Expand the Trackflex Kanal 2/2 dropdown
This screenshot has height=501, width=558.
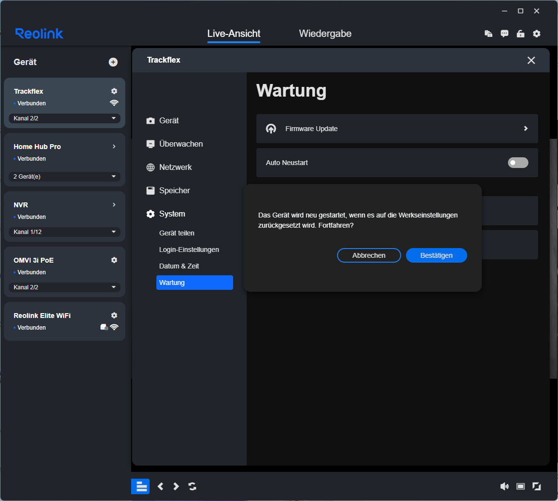click(65, 118)
